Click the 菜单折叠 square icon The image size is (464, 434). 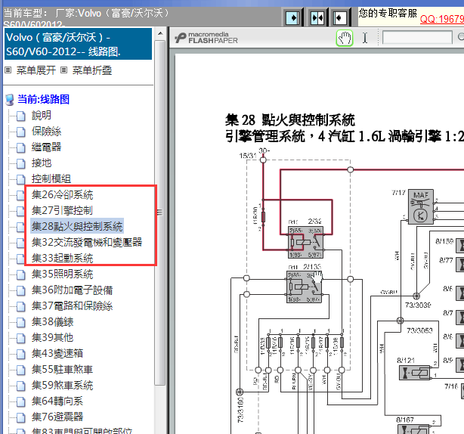click(63, 70)
